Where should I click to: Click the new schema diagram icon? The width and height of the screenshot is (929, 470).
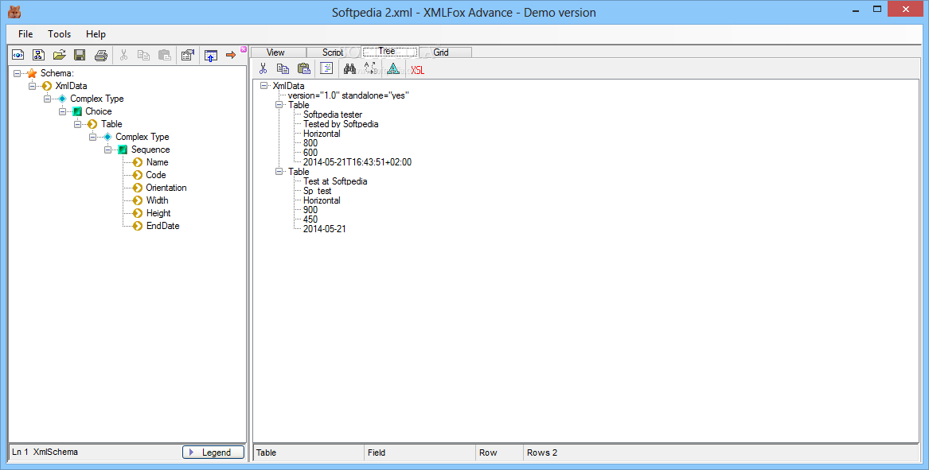38,55
